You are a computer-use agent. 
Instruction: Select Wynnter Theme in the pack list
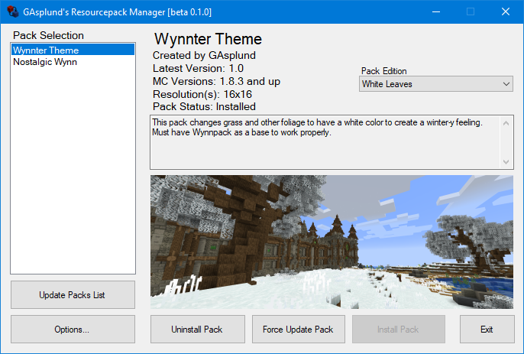pos(46,50)
